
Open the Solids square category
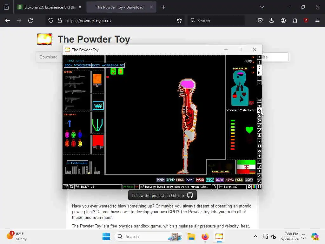[259, 146]
